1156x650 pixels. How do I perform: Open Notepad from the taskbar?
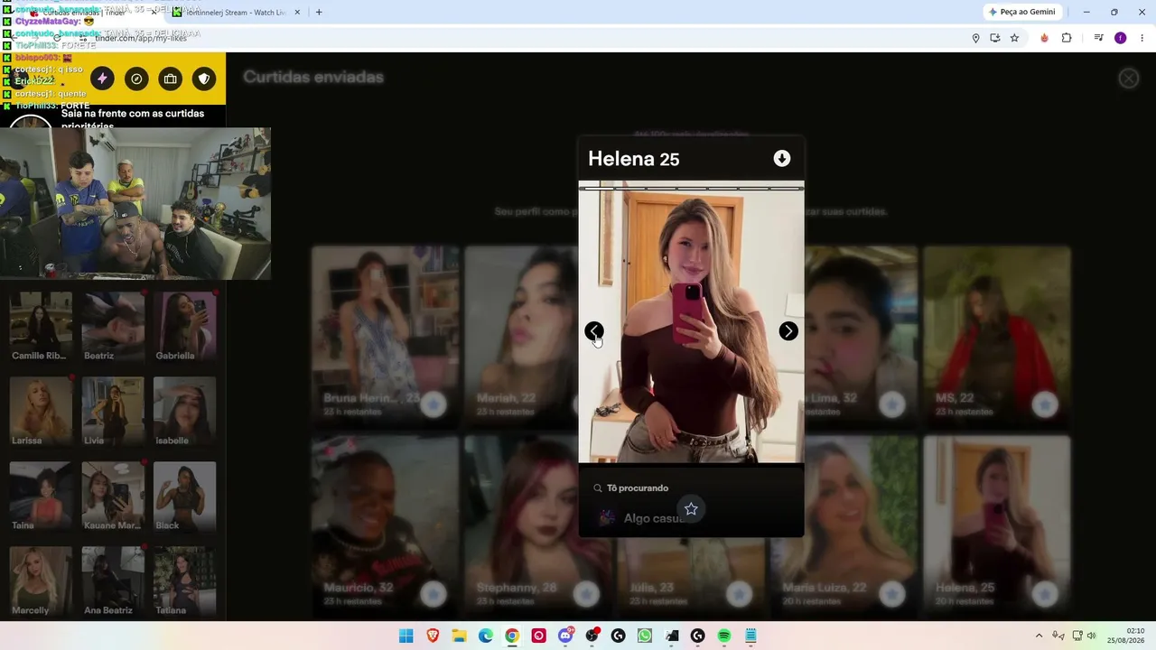click(750, 636)
